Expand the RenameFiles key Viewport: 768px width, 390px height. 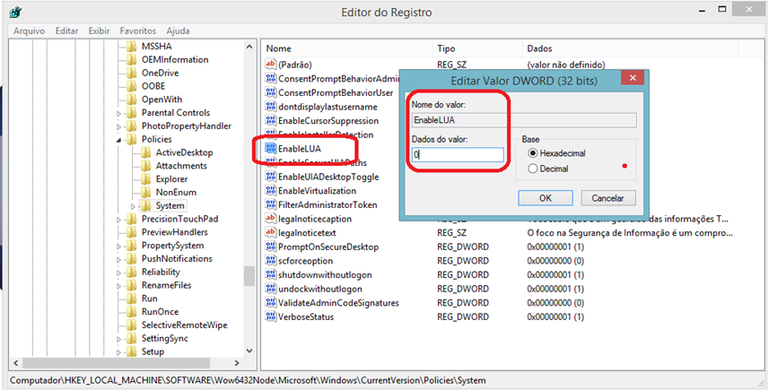click(119, 286)
